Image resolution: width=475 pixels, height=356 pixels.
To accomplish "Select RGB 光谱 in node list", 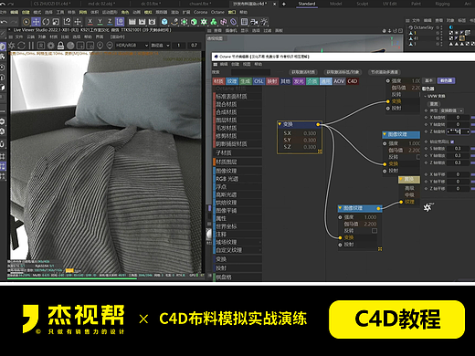I will point(237,179).
